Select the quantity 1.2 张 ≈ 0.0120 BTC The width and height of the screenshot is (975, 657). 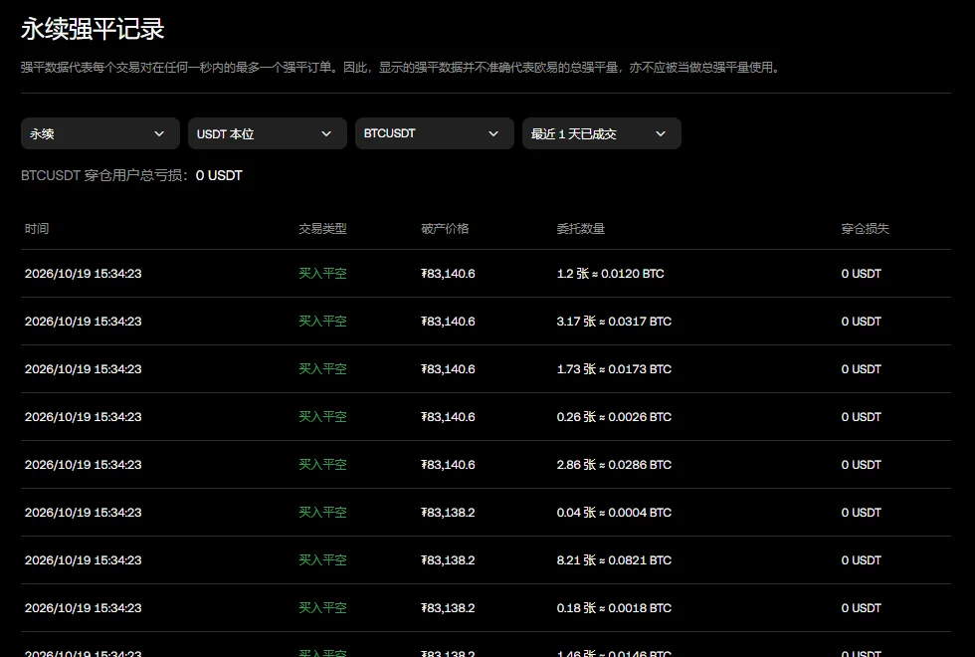pos(611,274)
